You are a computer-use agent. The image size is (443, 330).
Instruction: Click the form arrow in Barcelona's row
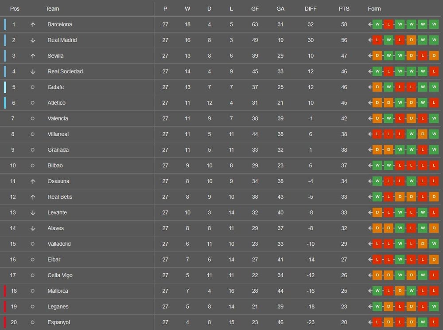370,24
